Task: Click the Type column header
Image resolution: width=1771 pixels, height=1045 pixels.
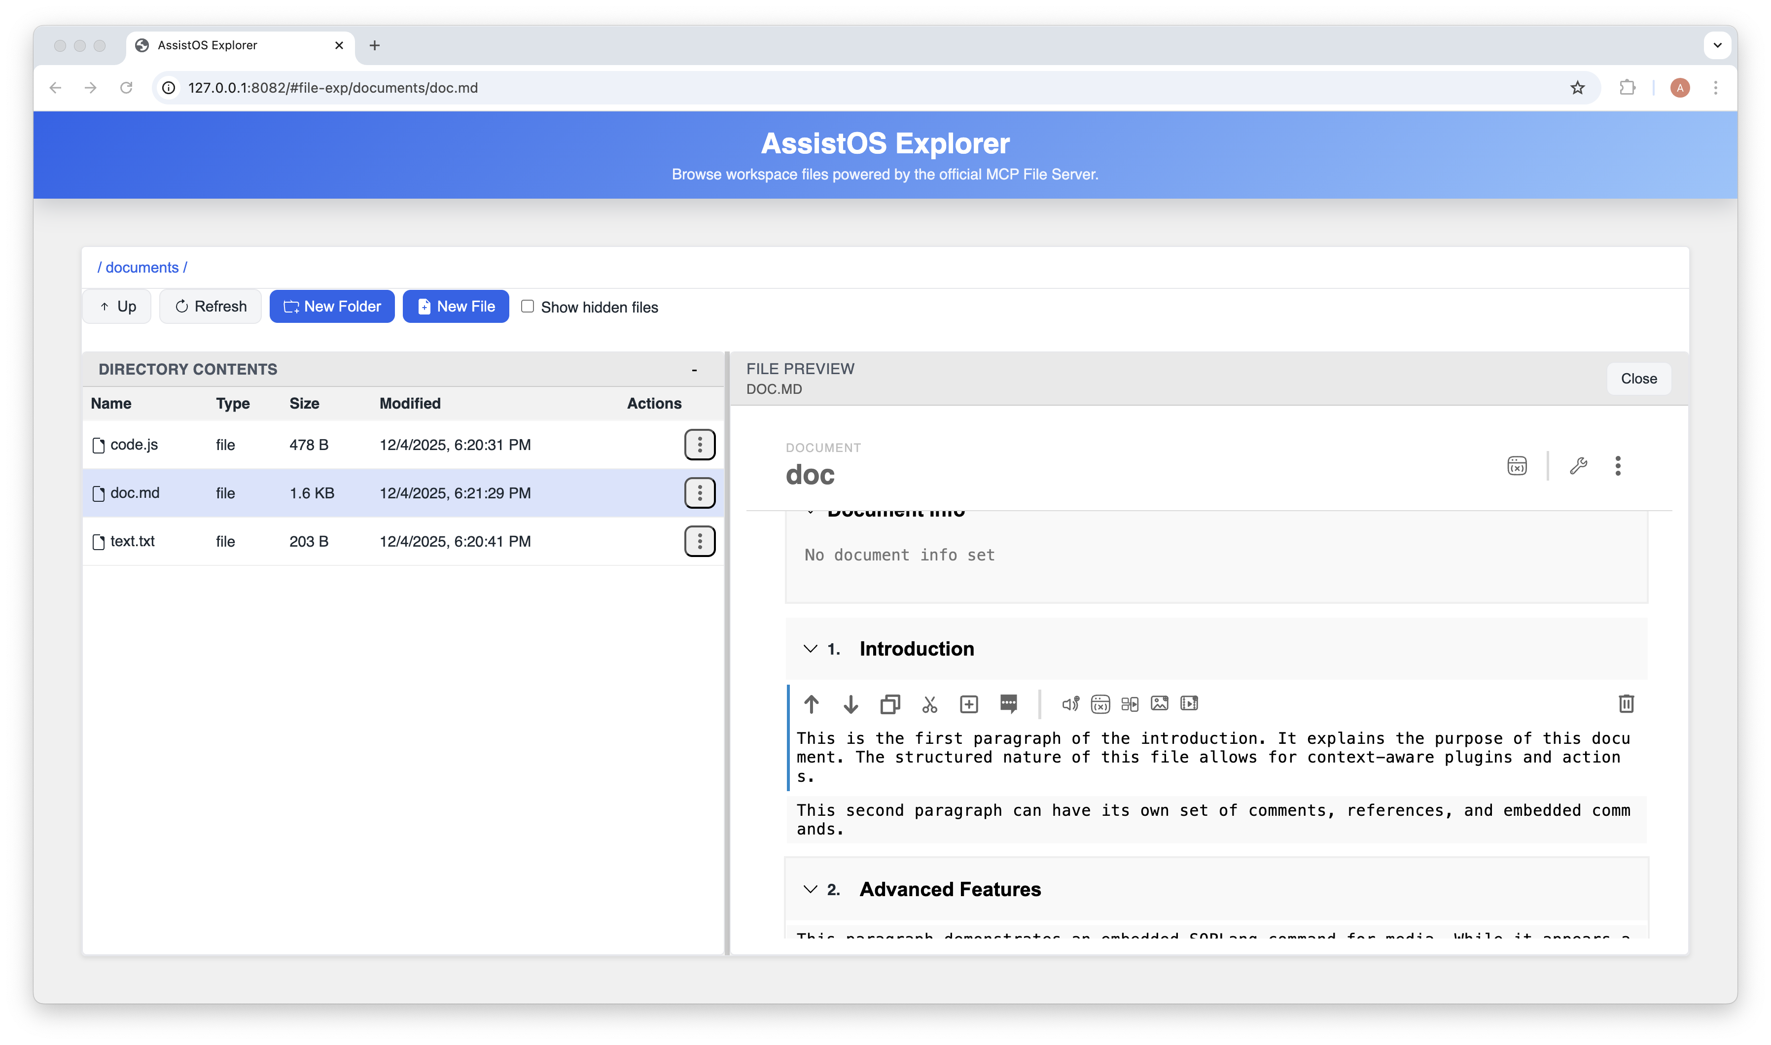Action: coord(233,404)
